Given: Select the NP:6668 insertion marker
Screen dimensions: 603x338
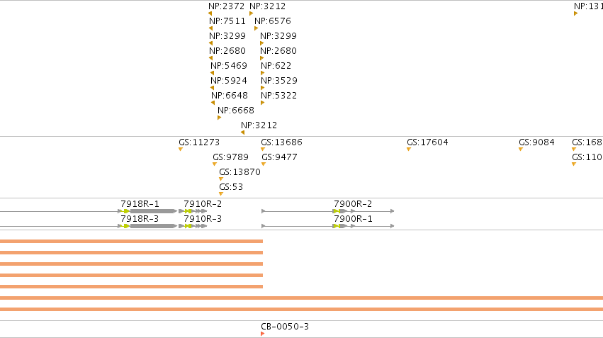Looking at the screenshot, I should pyautogui.click(x=219, y=118).
